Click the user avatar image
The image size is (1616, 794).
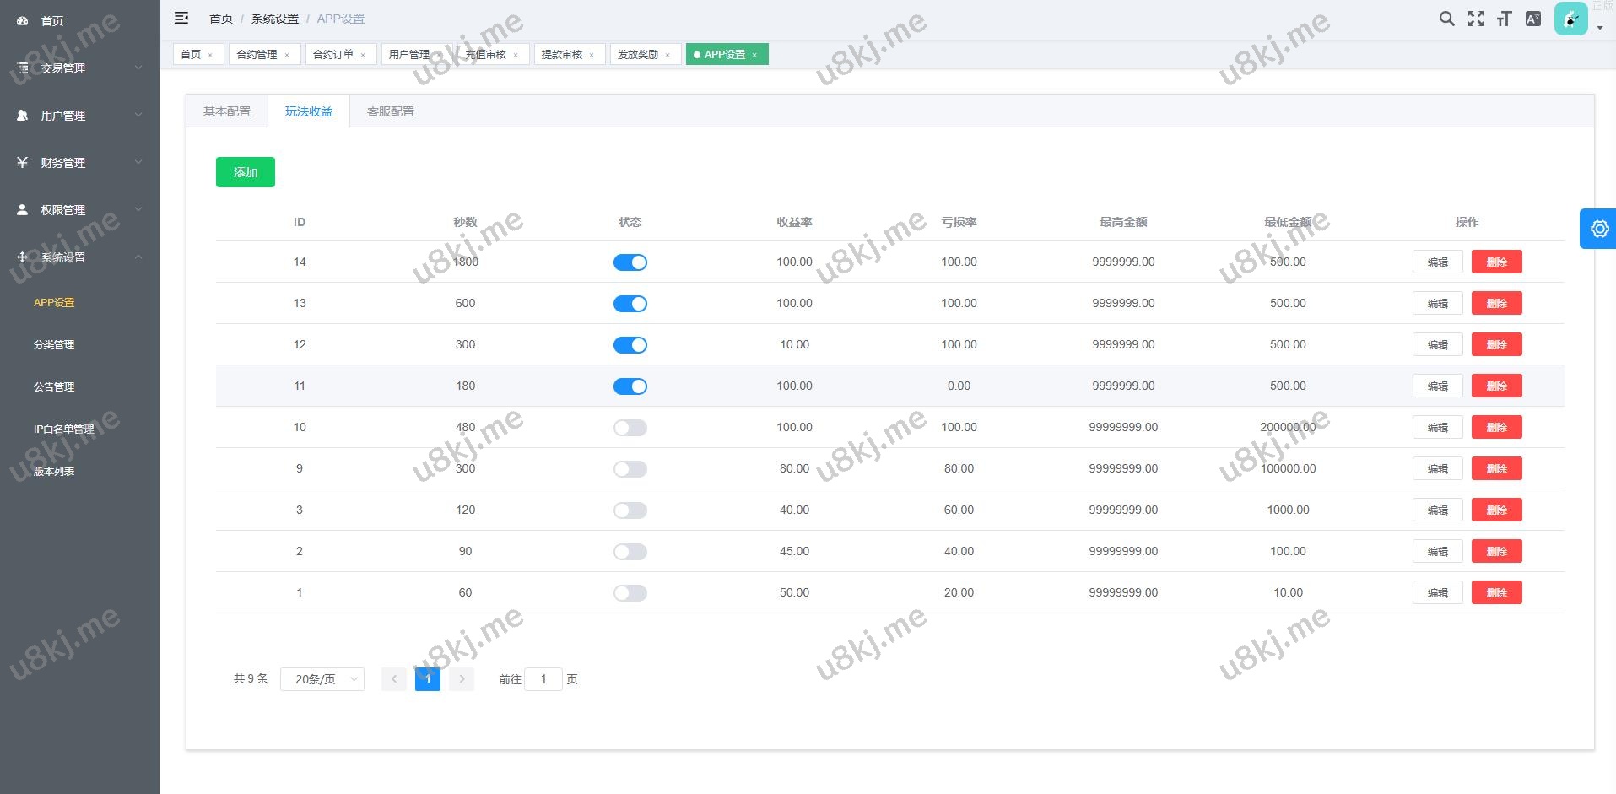(1570, 19)
